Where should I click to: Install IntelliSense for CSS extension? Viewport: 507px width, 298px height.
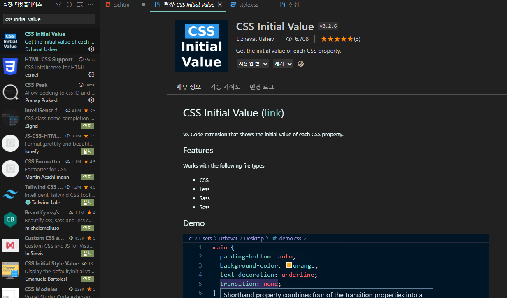(x=87, y=126)
